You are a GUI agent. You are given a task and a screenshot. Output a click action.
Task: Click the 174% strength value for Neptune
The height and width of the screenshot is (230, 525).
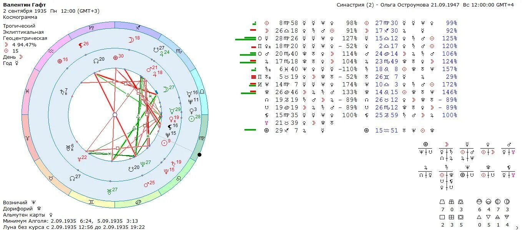(350, 84)
